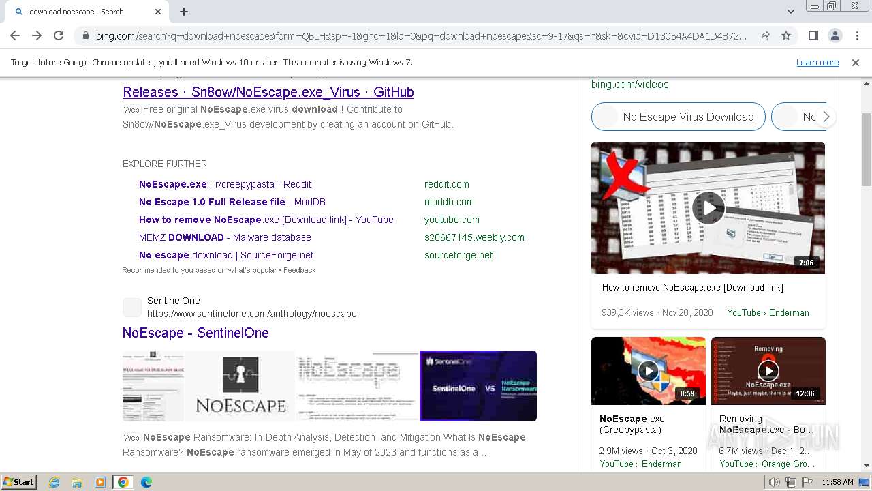Launch Microsoft Edge from taskbar

[x=146, y=482]
